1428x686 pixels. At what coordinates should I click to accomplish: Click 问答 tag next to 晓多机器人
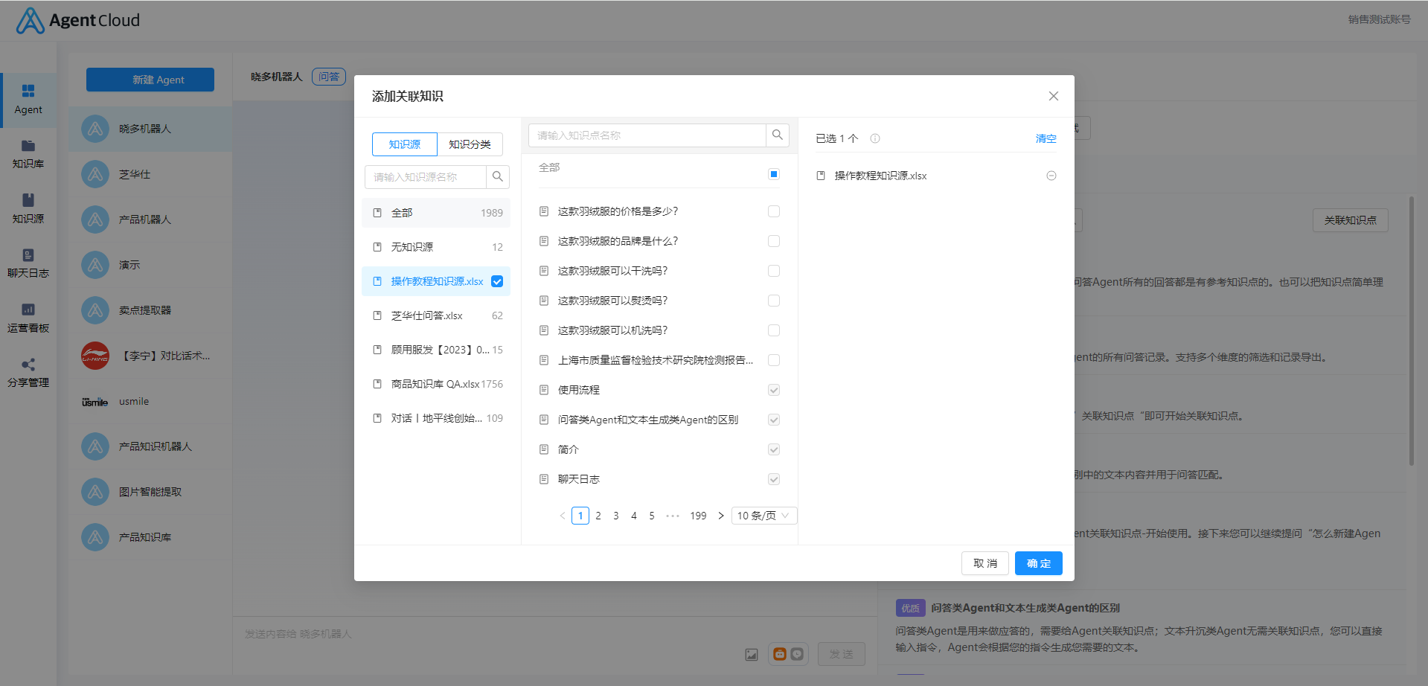(x=329, y=77)
